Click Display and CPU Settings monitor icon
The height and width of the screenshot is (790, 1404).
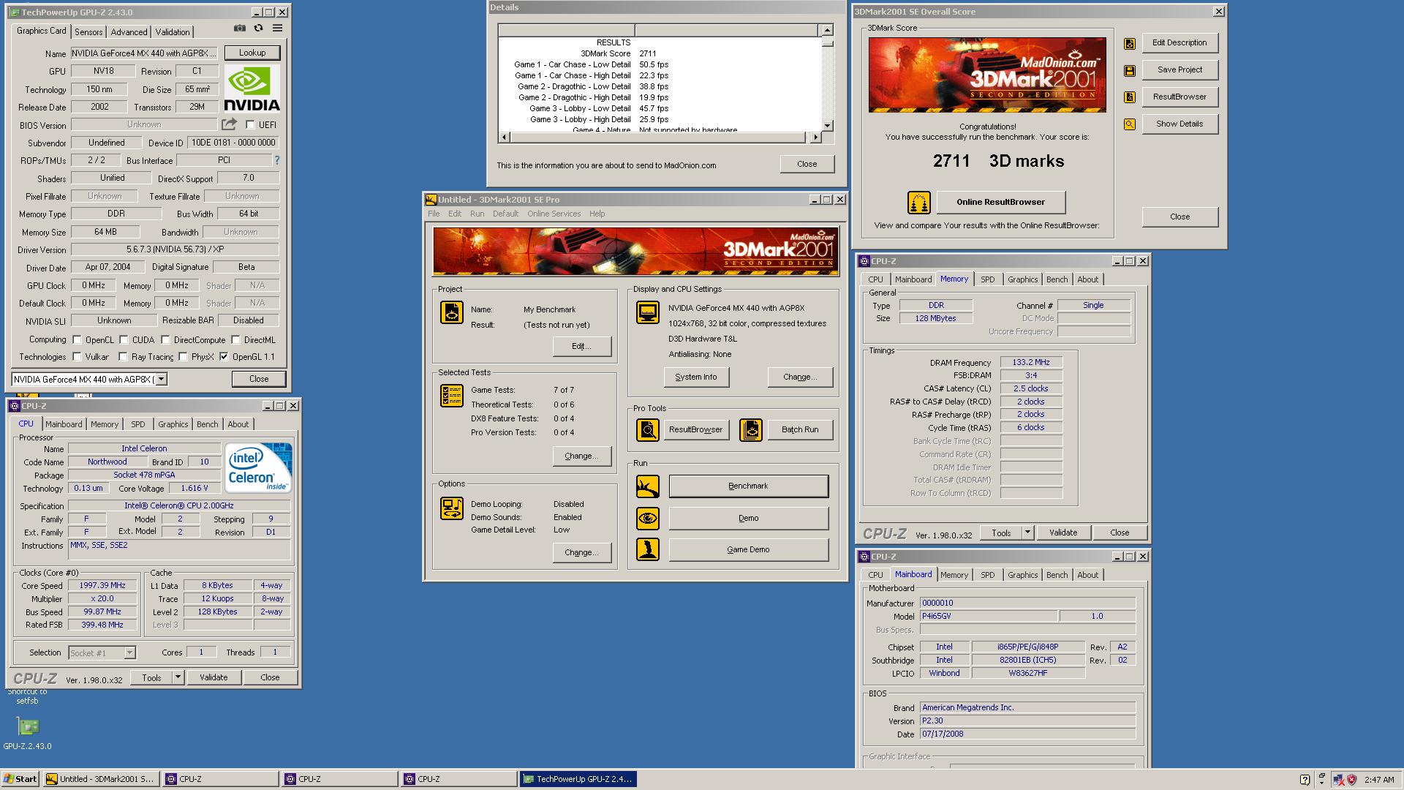point(648,312)
